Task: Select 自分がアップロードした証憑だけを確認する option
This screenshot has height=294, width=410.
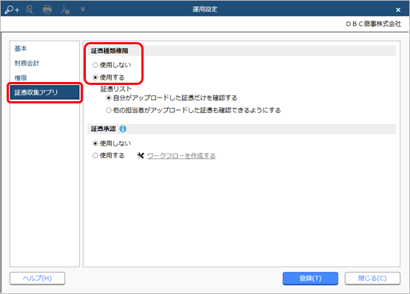Action: coord(172,98)
